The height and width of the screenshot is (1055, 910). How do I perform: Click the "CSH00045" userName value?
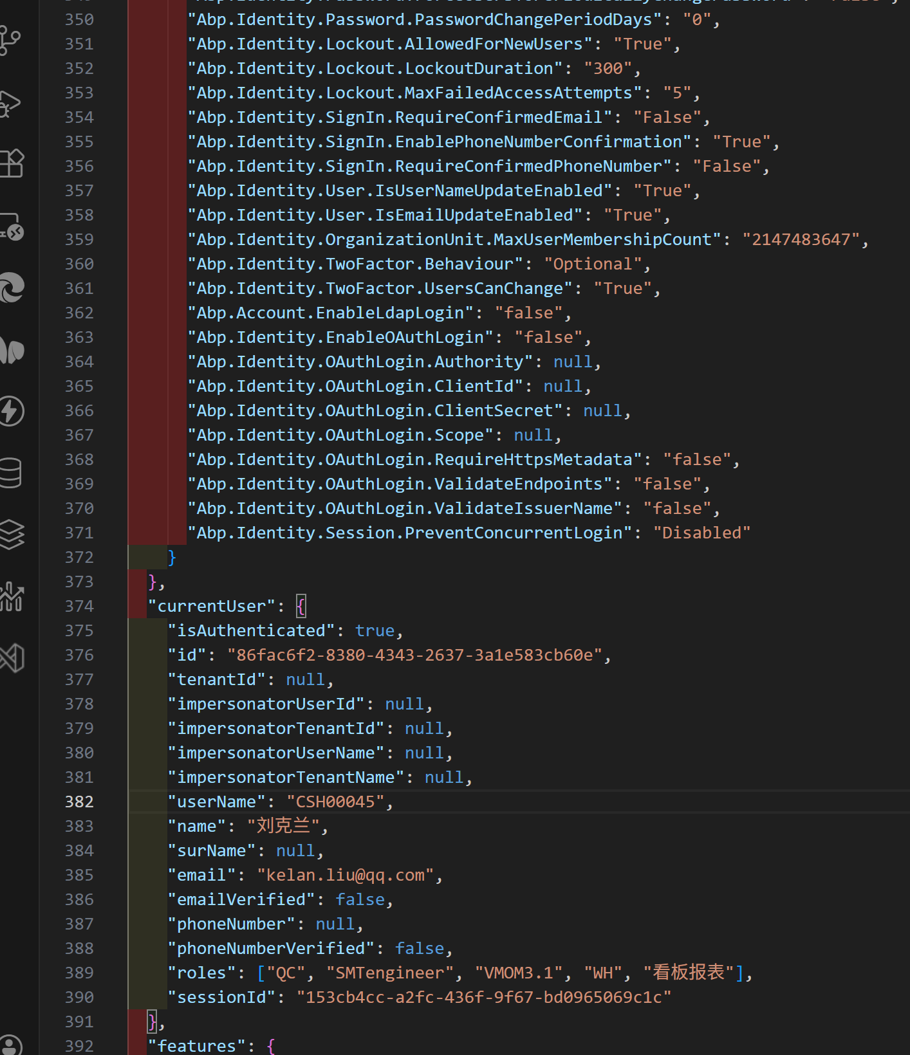pos(335,802)
